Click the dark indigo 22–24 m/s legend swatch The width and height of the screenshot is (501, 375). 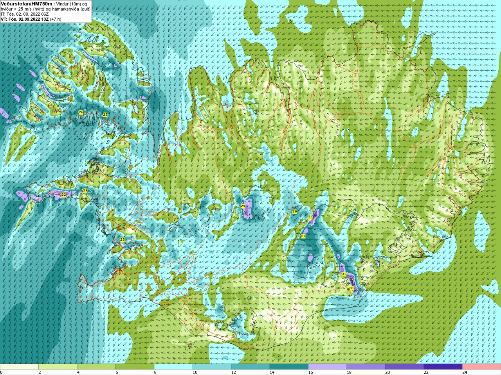(443, 367)
